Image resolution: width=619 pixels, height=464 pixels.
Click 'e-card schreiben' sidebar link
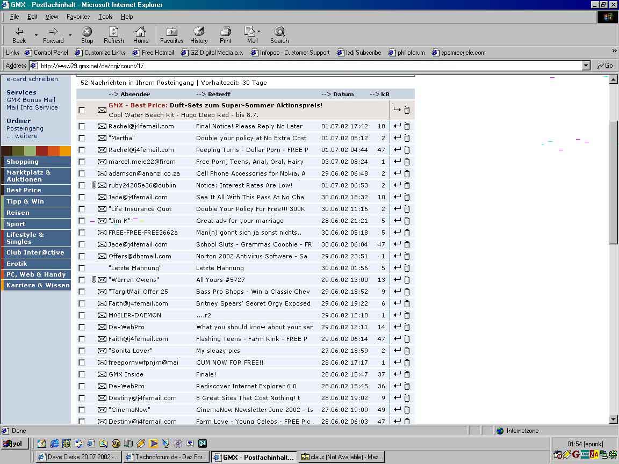[x=32, y=79]
